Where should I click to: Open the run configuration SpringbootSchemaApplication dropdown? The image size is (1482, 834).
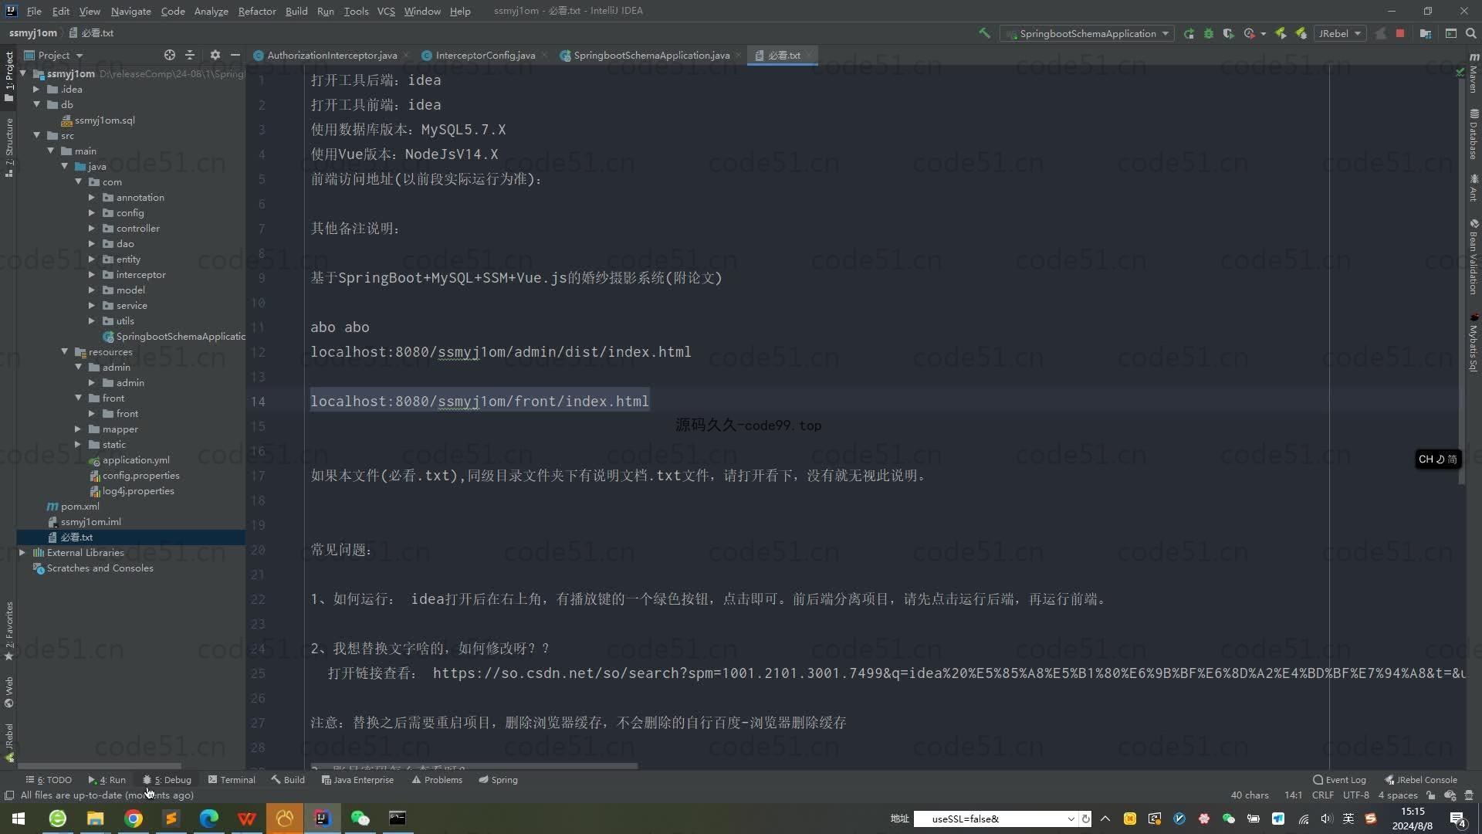coord(1087,33)
